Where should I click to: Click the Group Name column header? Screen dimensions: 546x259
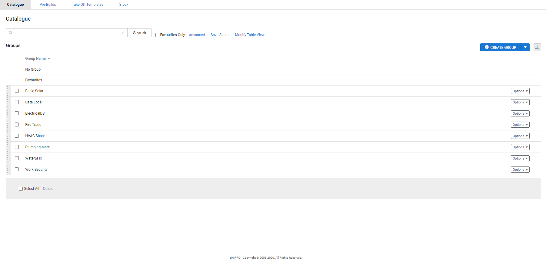click(35, 59)
